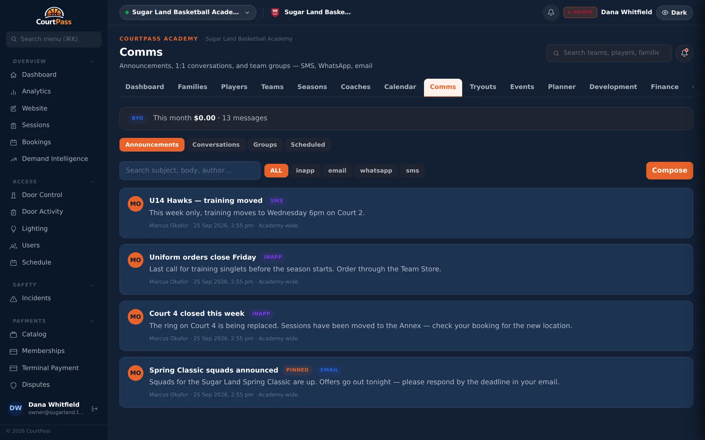The height and width of the screenshot is (440, 705).
Task: Click the search subject, body, author field
Action: click(190, 171)
